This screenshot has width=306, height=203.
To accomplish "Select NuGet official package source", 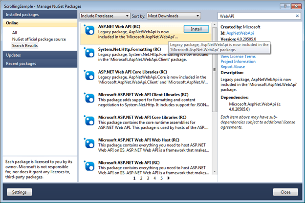I will point(39,39).
